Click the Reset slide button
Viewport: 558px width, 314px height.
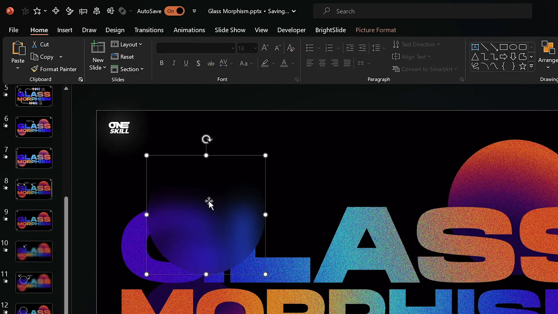122,57
